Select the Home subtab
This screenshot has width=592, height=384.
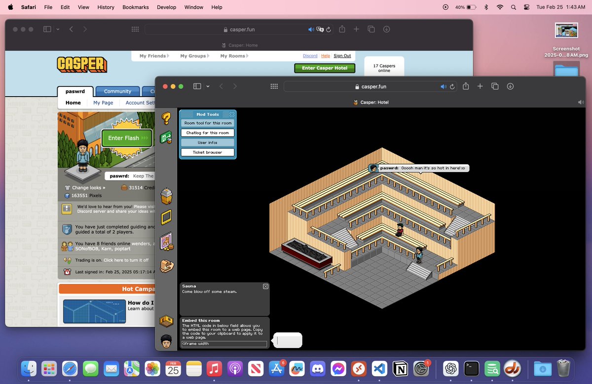(x=73, y=103)
